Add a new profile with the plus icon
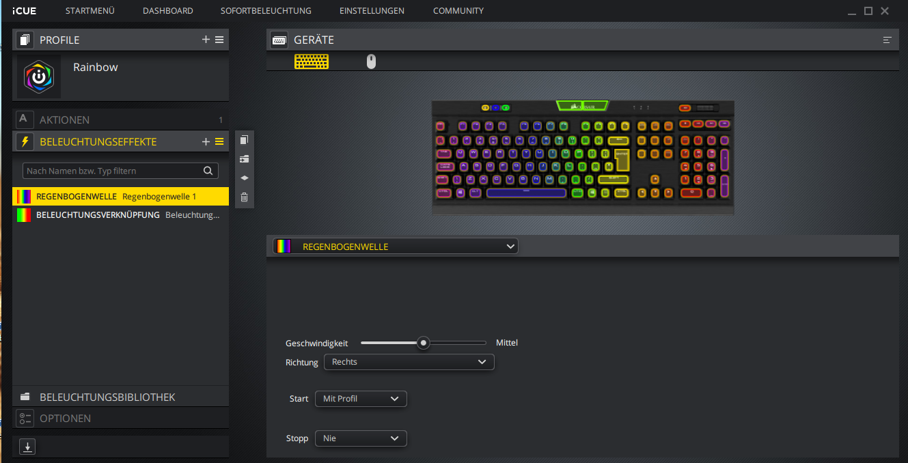The height and width of the screenshot is (463, 908). [x=206, y=40]
